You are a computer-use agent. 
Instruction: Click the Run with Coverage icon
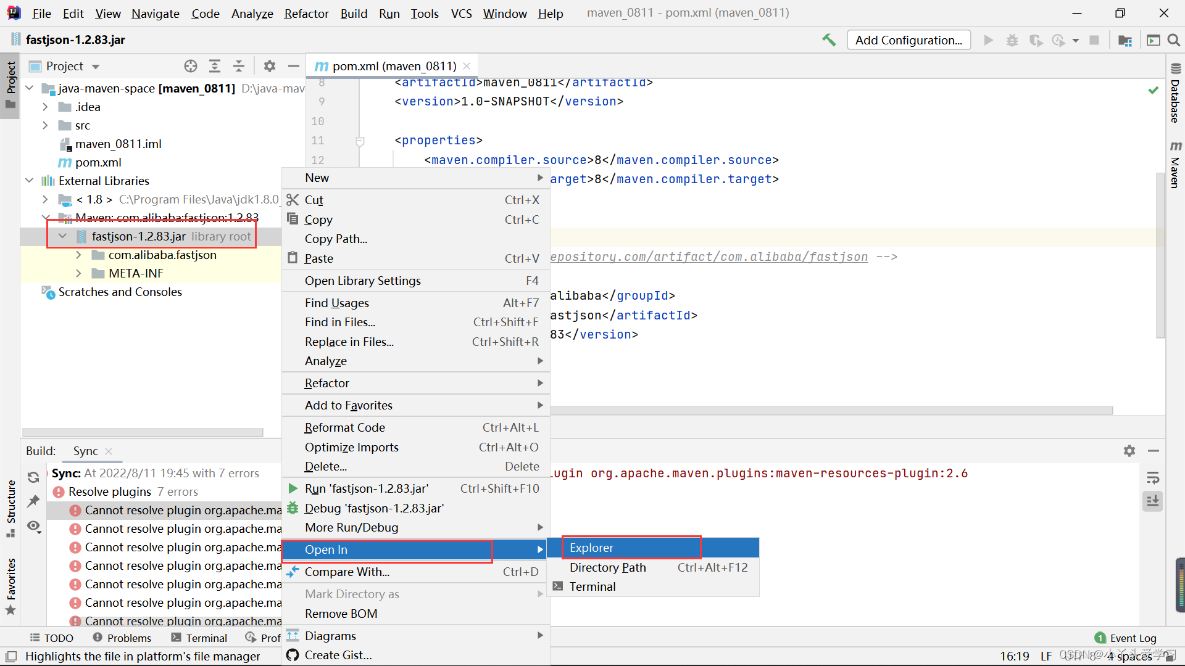[1036, 40]
